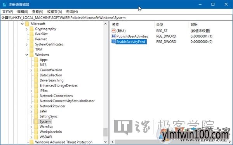Click the PublishUserActivities DWORD icon
The width and height of the screenshot is (233, 145).
(x=113, y=36)
